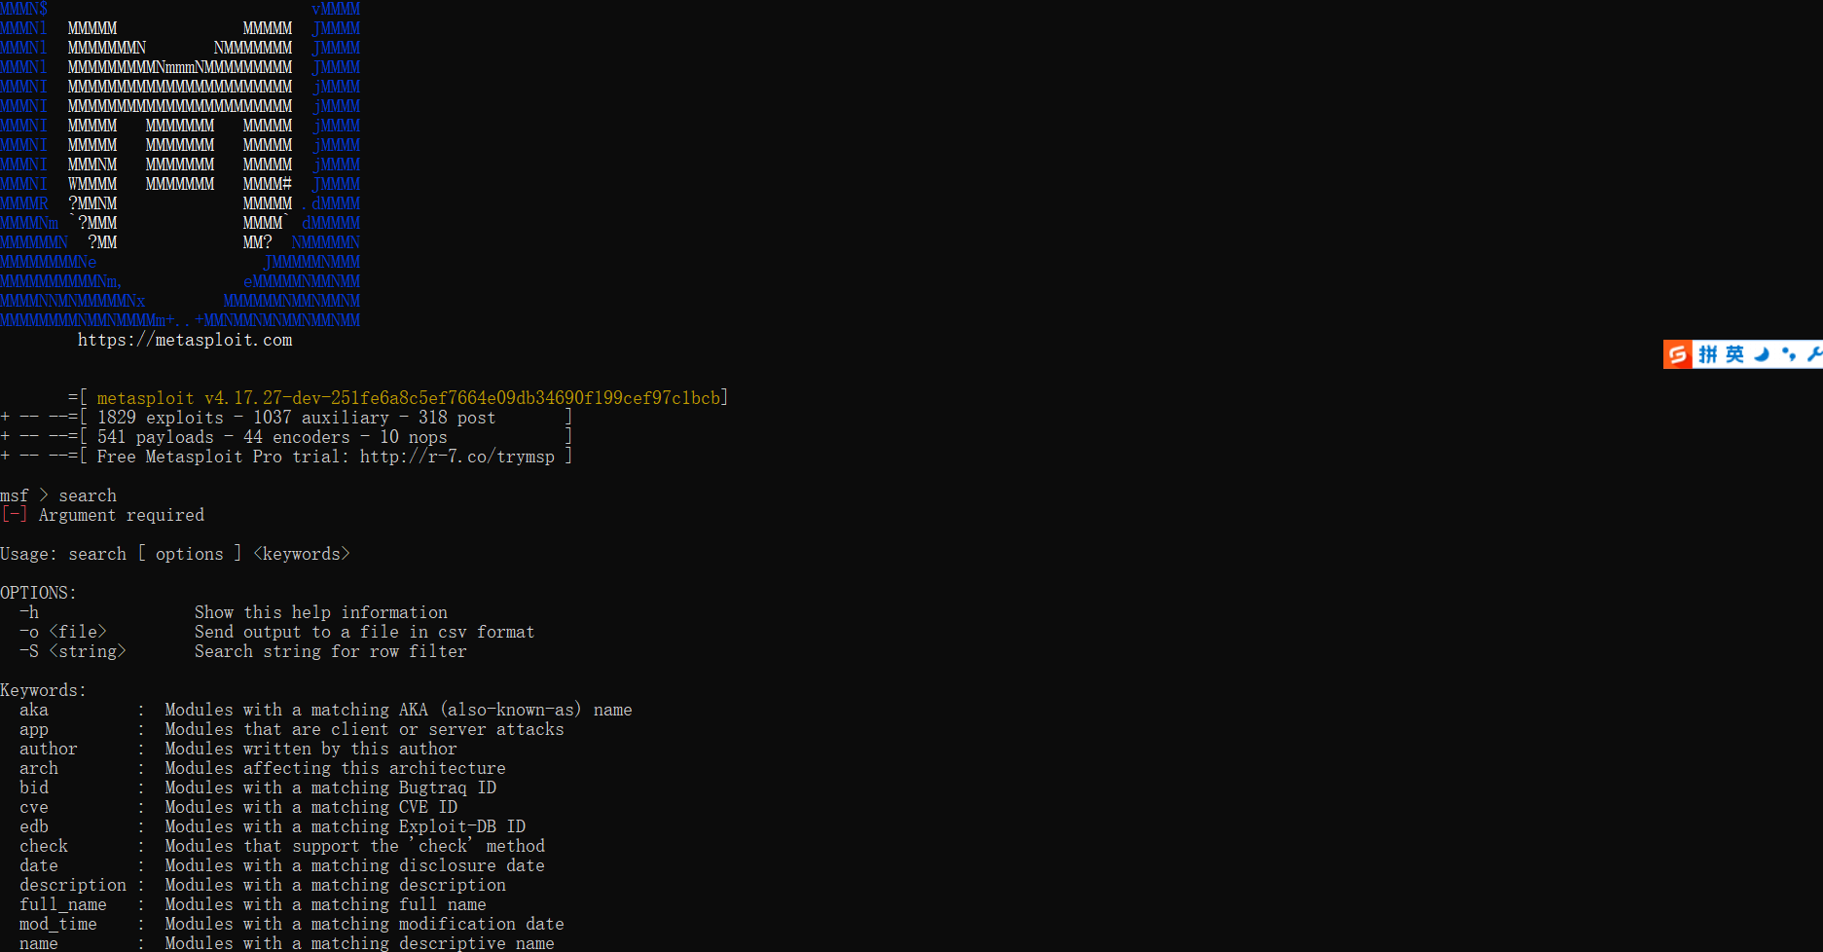This screenshot has width=1823, height=952.
Task: Click the 'aka' keyword
Action: pos(34,710)
